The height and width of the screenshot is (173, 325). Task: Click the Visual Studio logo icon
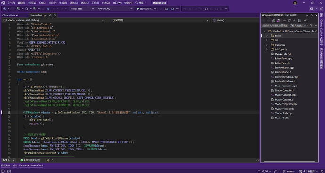pyautogui.click(x=3, y=3)
